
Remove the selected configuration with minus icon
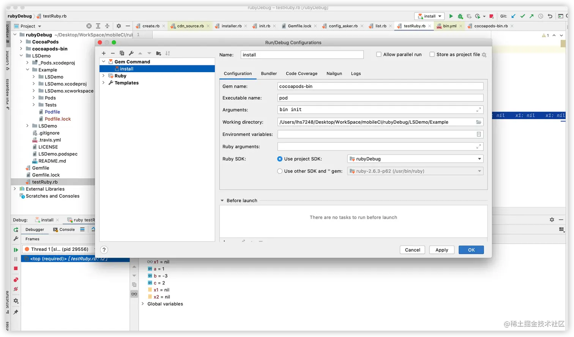pos(113,54)
